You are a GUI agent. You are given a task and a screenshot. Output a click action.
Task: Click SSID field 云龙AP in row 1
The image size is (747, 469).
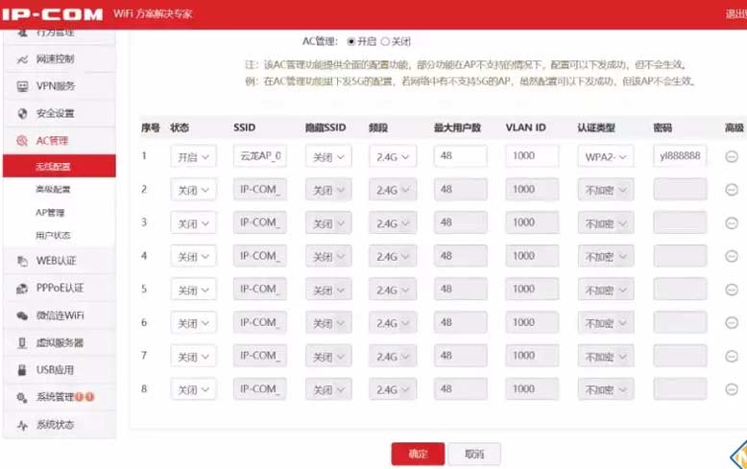click(259, 156)
